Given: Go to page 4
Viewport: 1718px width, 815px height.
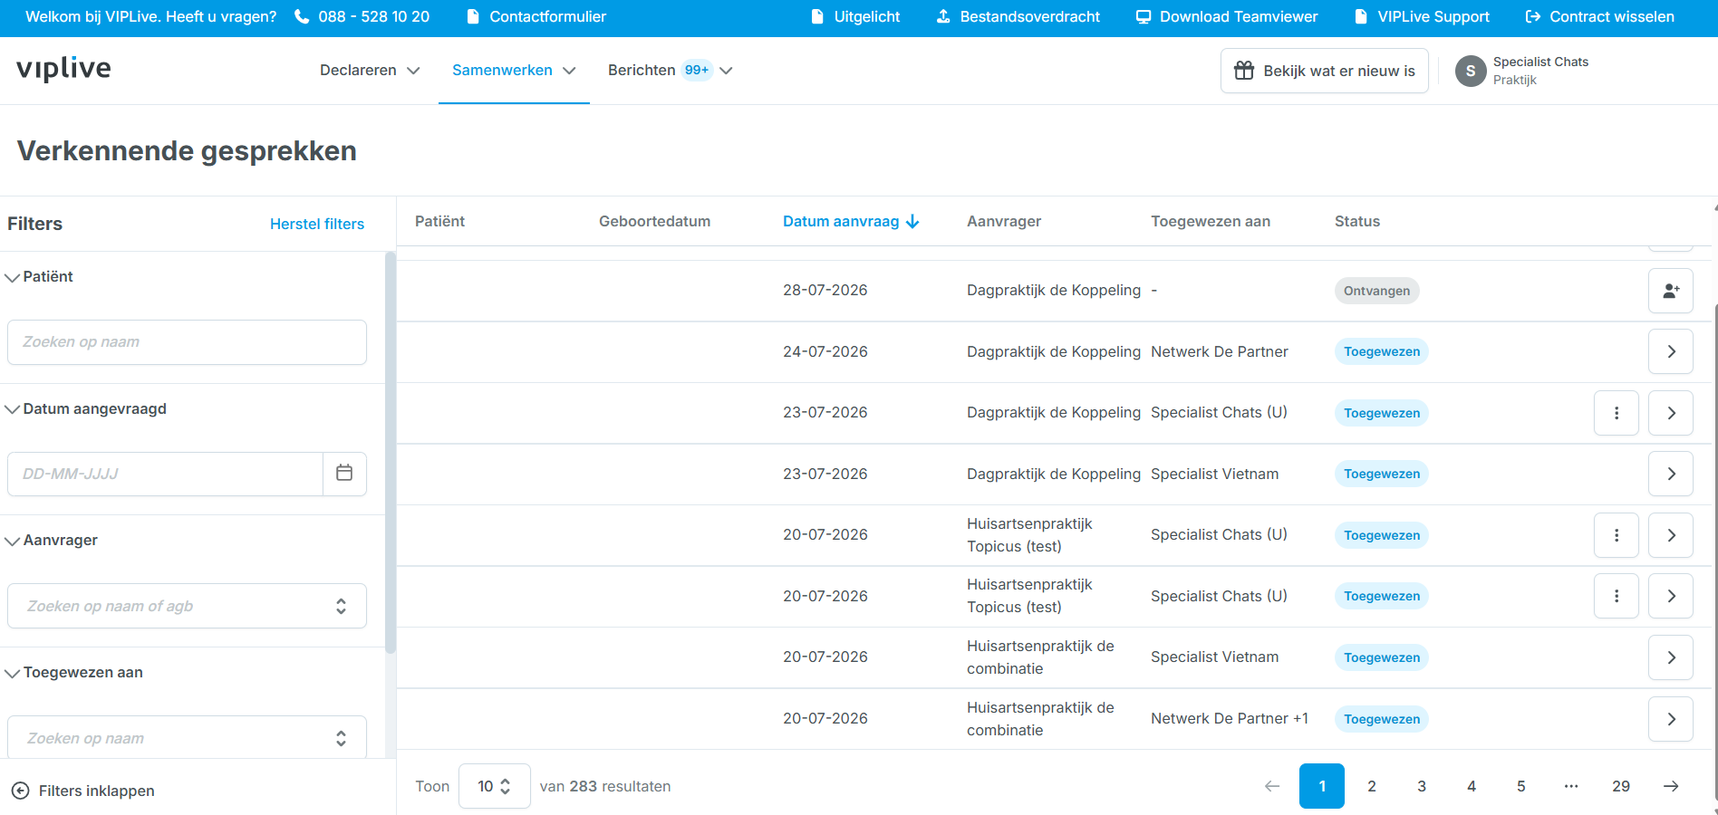Looking at the screenshot, I should click(1472, 786).
